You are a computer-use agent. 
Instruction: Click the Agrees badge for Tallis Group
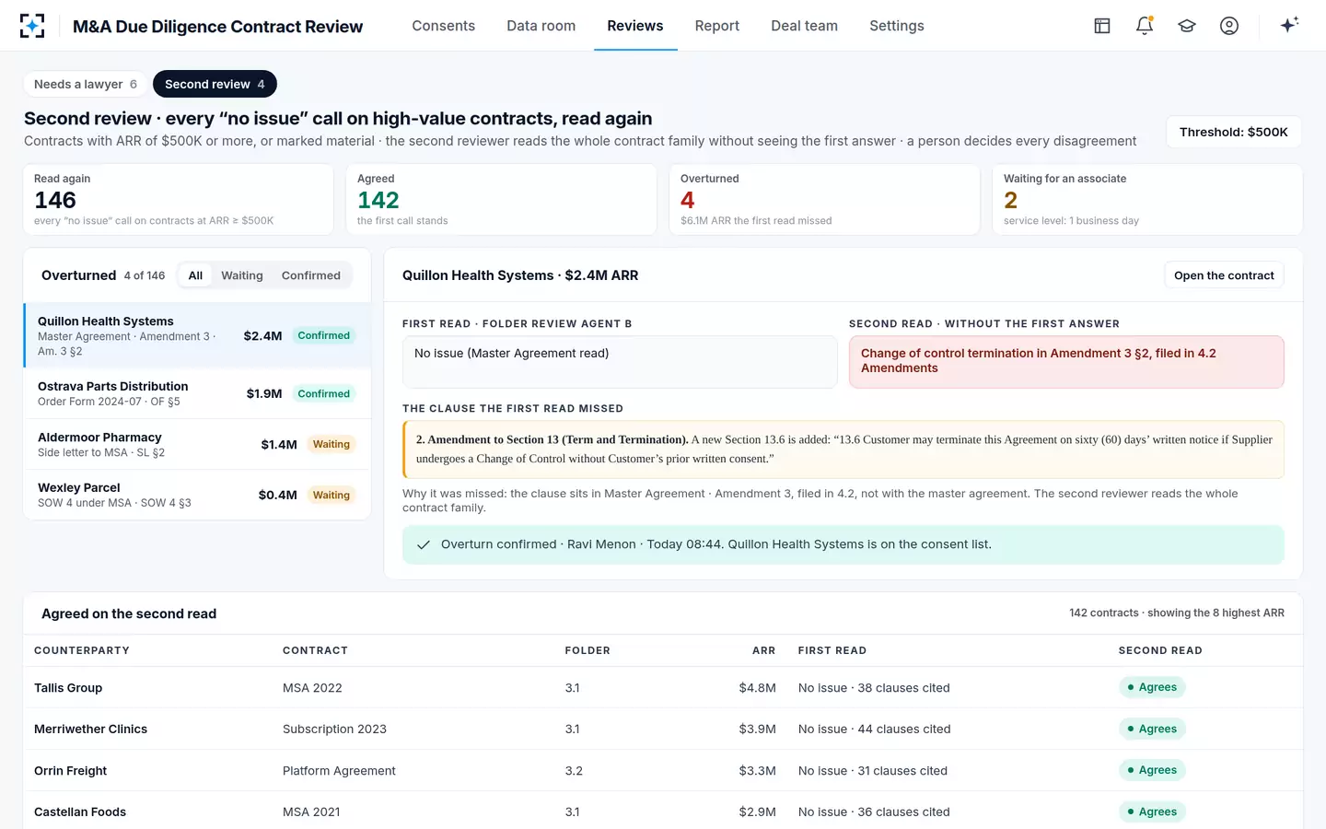(x=1152, y=687)
